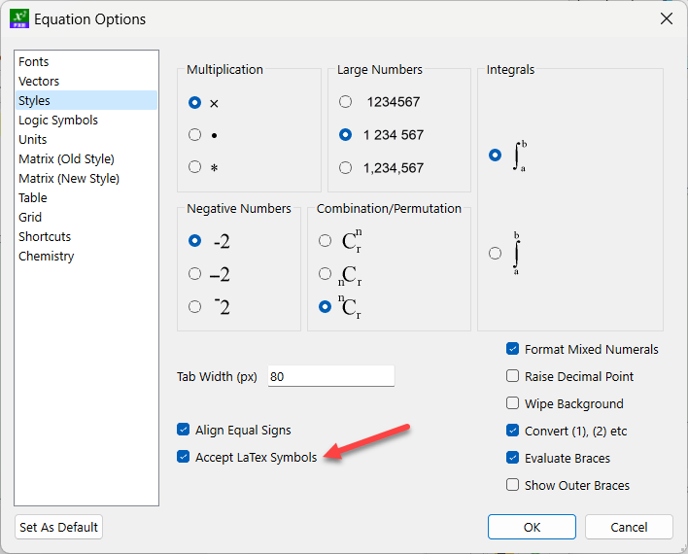Switch to the Chemistry options page
688x554 pixels.
coord(46,256)
